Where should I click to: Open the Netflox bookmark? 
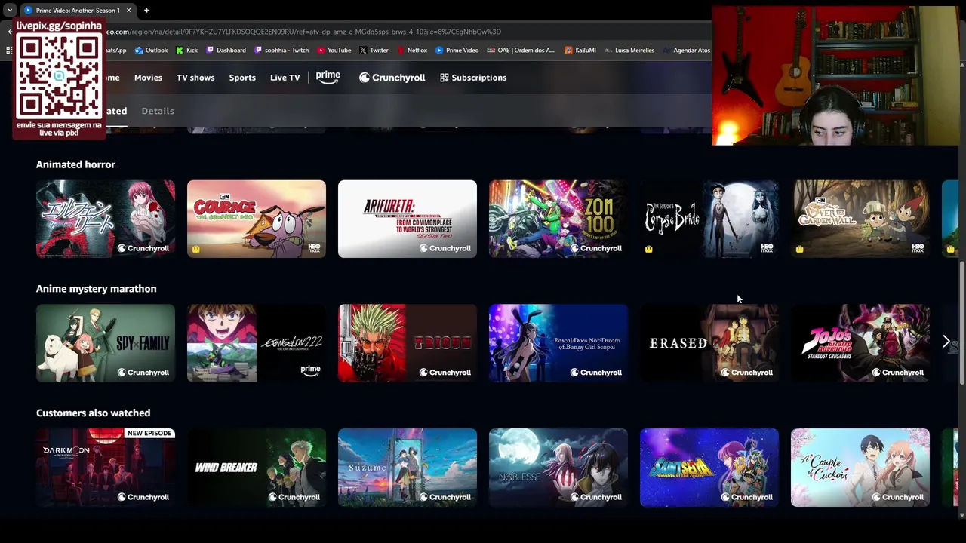(x=411, y=51)
